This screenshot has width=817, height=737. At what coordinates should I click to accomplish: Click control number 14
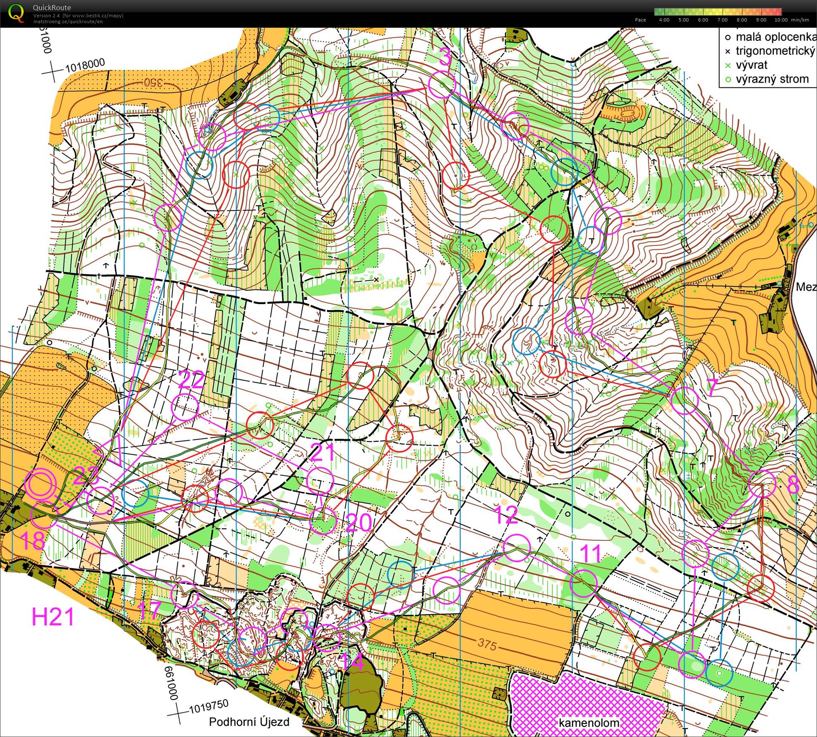point(351,662)
